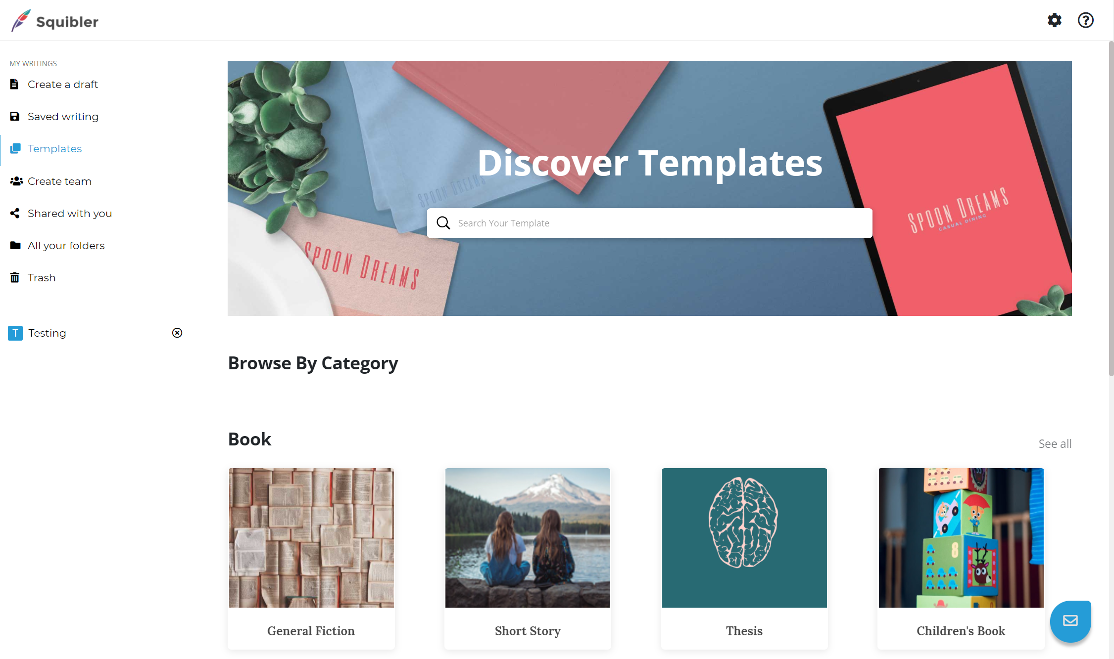Choose the Thesis brain template
Screen dimensions: 1114x659
coord(744,559)
